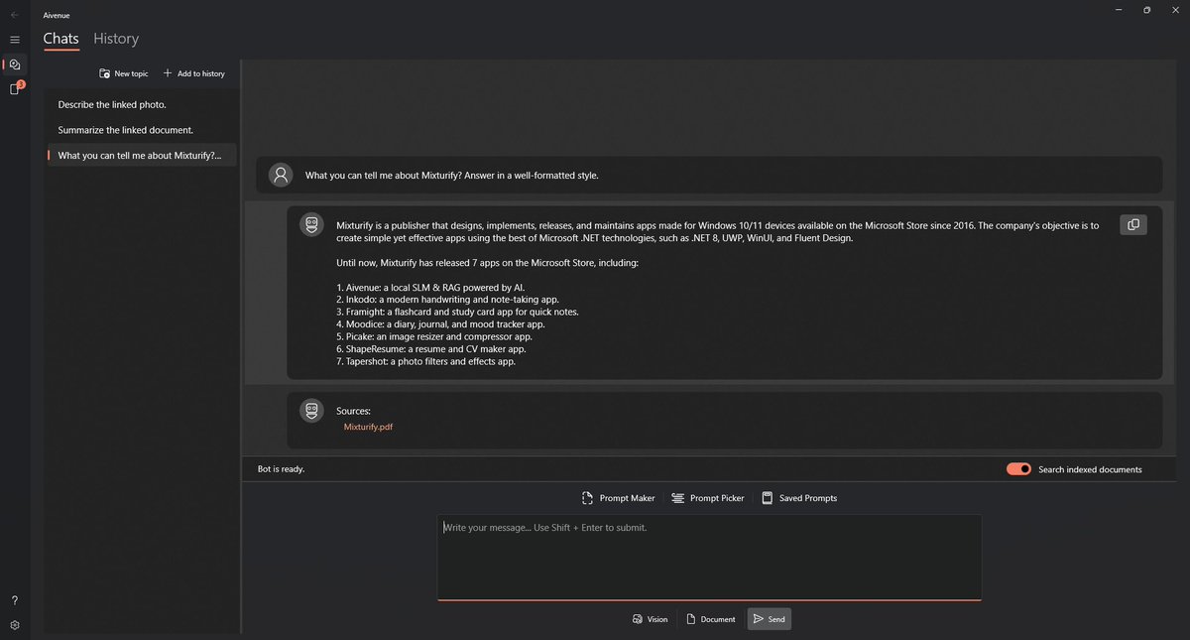1190x640 pixels.
Task: Click the line '7. Tapershot: a photo filters'
Action: click(425, 361)
